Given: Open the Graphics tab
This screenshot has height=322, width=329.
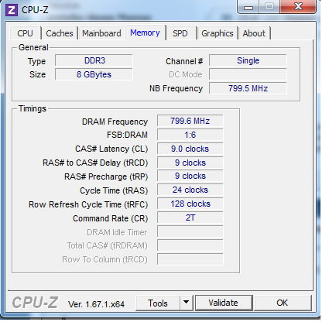Looking at the screenshot, I should pyautogui.click(x=218, y=33).
